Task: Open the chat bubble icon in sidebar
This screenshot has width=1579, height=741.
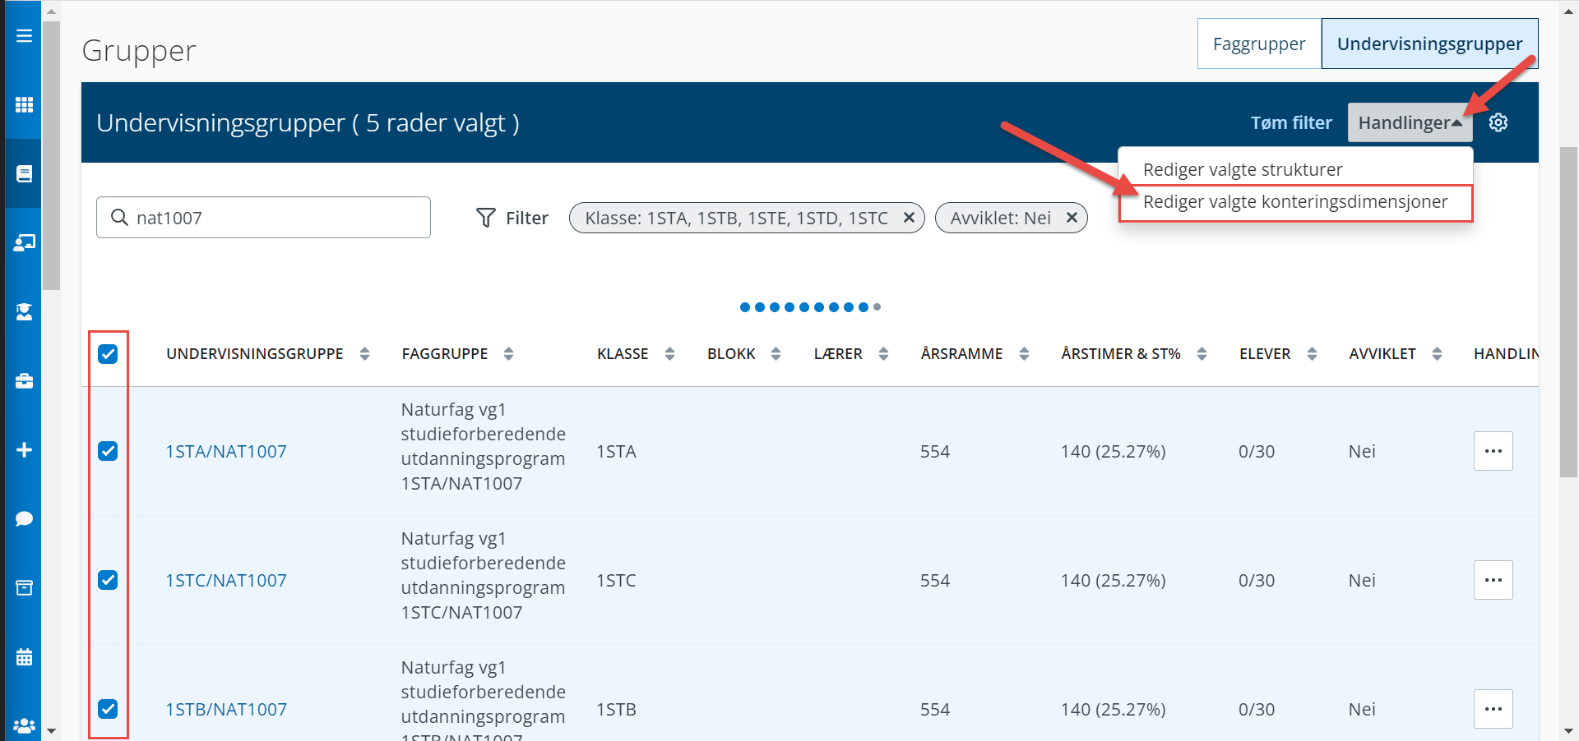Action: [x=24, y=518]
